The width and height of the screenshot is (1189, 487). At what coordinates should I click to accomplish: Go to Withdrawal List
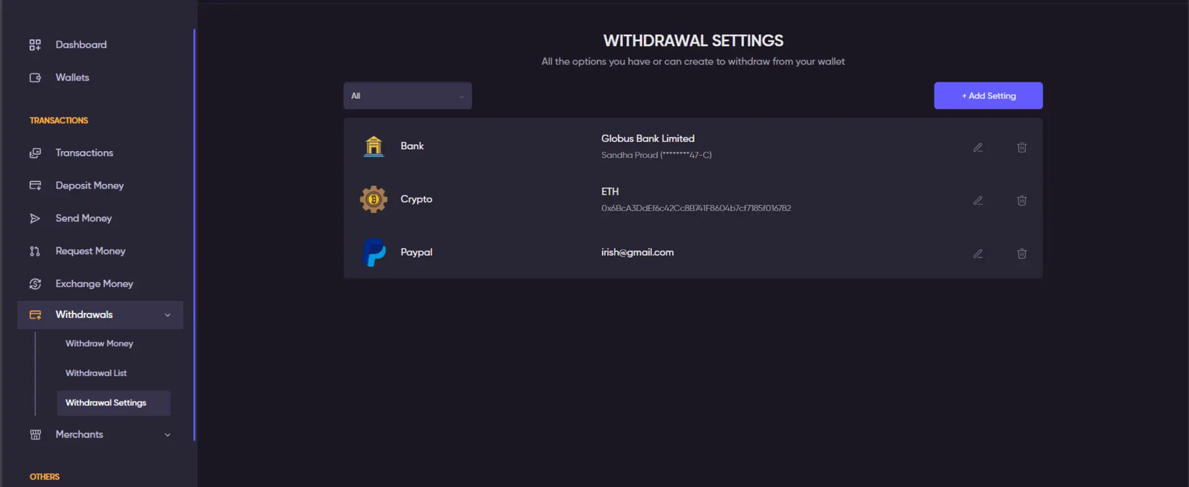click(x=96, y=373)
